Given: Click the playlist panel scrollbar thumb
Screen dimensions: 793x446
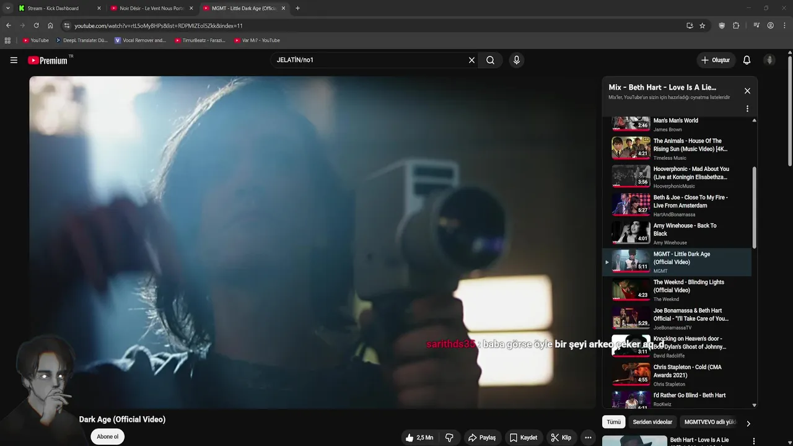Looking at the screenshot, I should 754,208.
